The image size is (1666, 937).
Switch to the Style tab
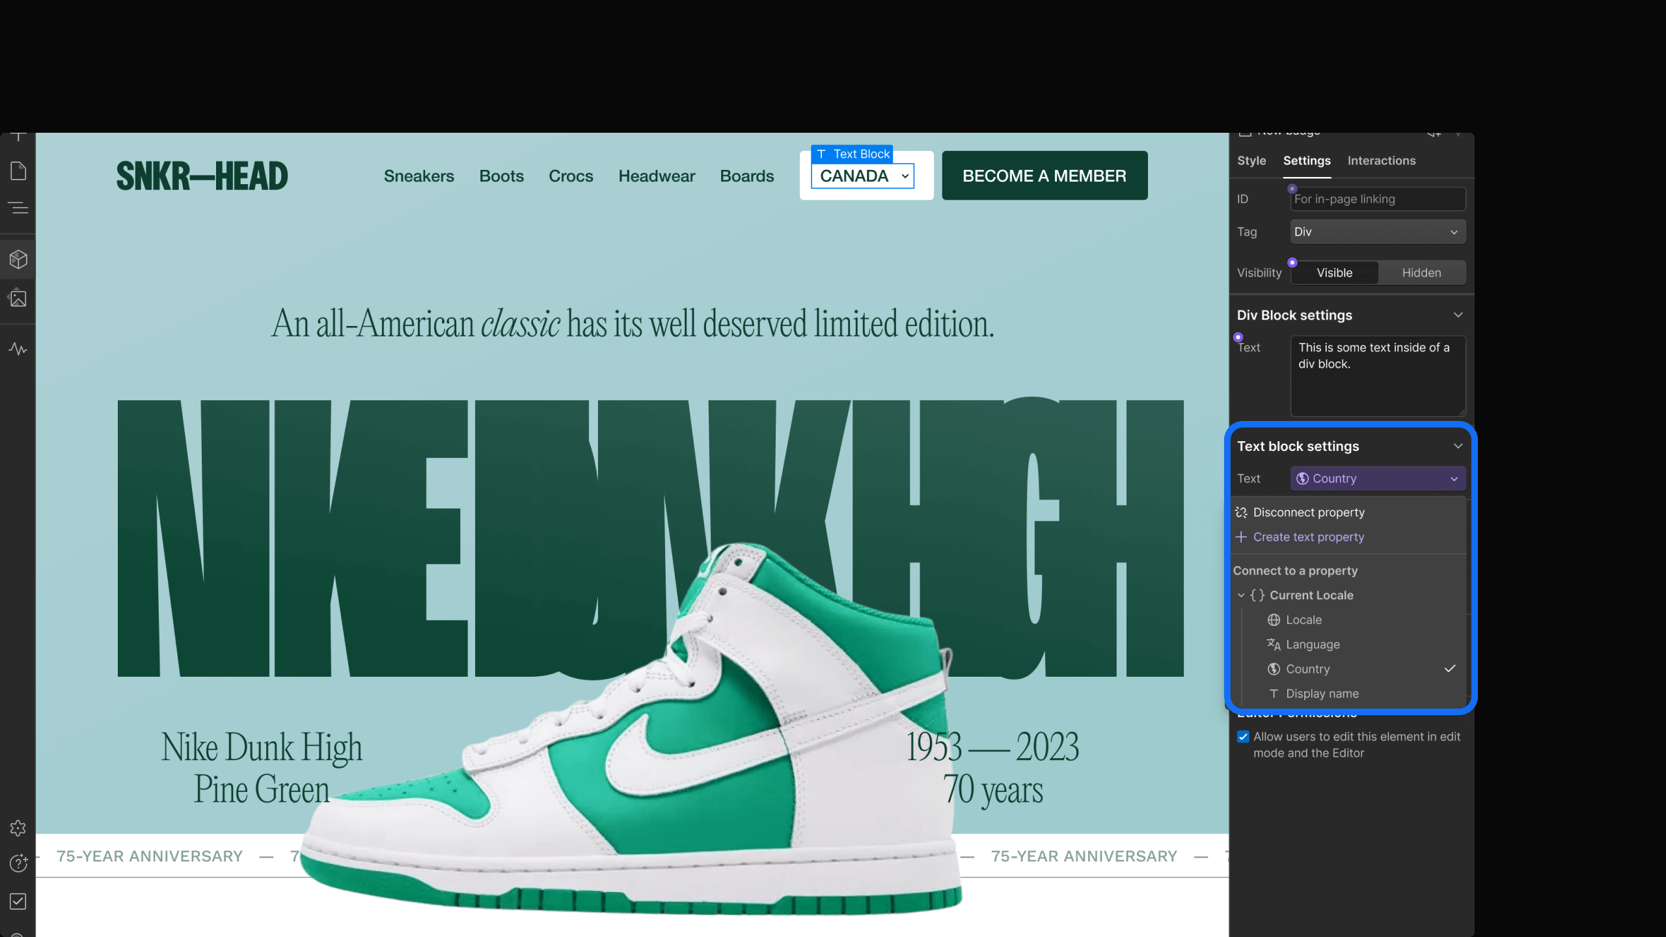coord(1251,161)
